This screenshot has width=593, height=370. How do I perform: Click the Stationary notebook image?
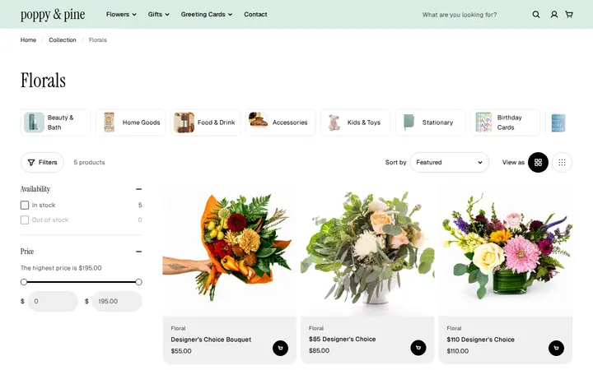click(409, 123)
